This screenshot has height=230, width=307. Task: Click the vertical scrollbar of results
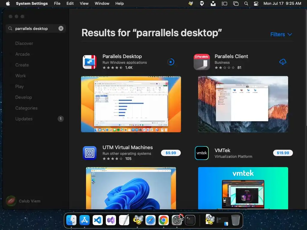coord(306,67)
